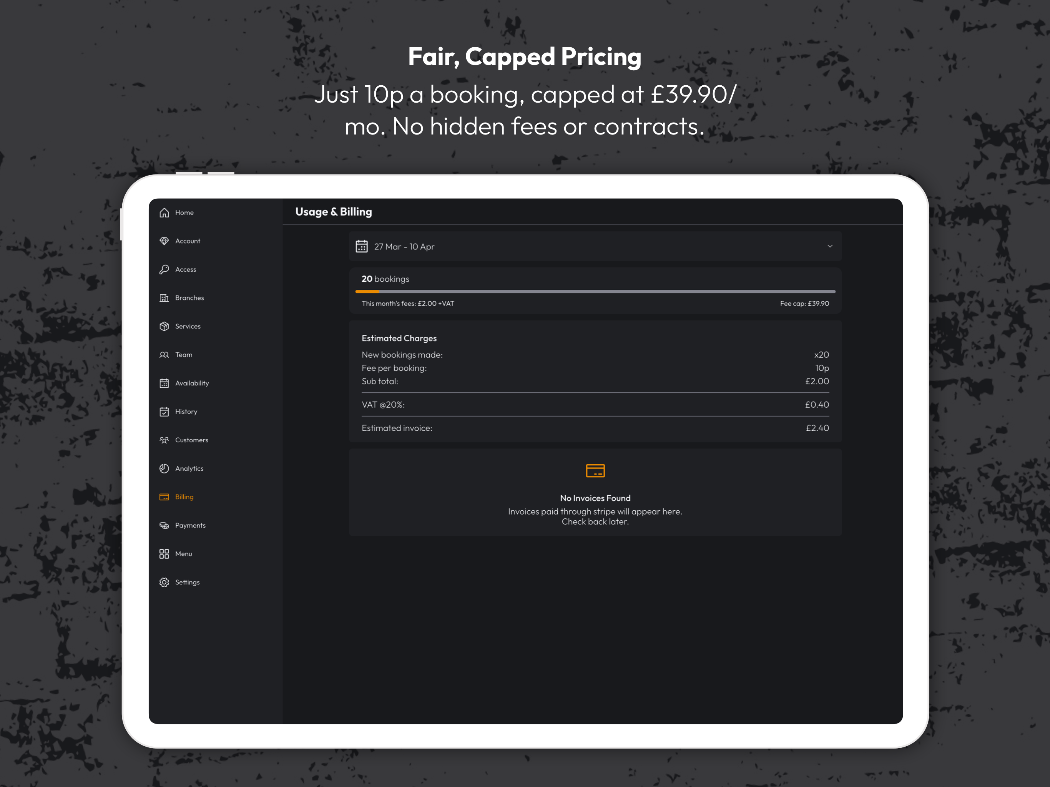Click the calendar icon in date selector

362,246
